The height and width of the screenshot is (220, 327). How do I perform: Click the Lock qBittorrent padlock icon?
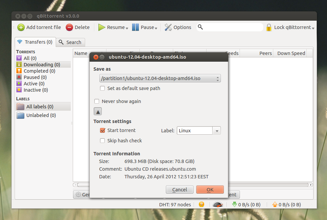[x=269, y=27]
